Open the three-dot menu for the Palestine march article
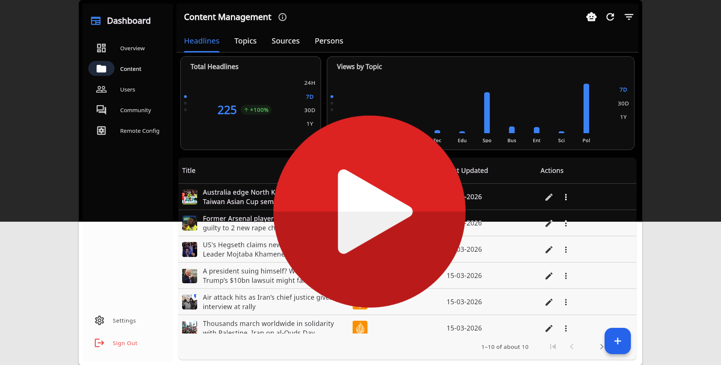The height and width of the screenshot is (365, 721). (566, 328)
